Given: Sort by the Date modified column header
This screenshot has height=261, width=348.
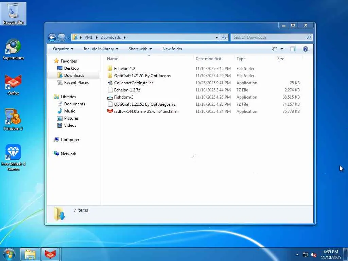Looking at the screenshot, I should pos(214,59).
